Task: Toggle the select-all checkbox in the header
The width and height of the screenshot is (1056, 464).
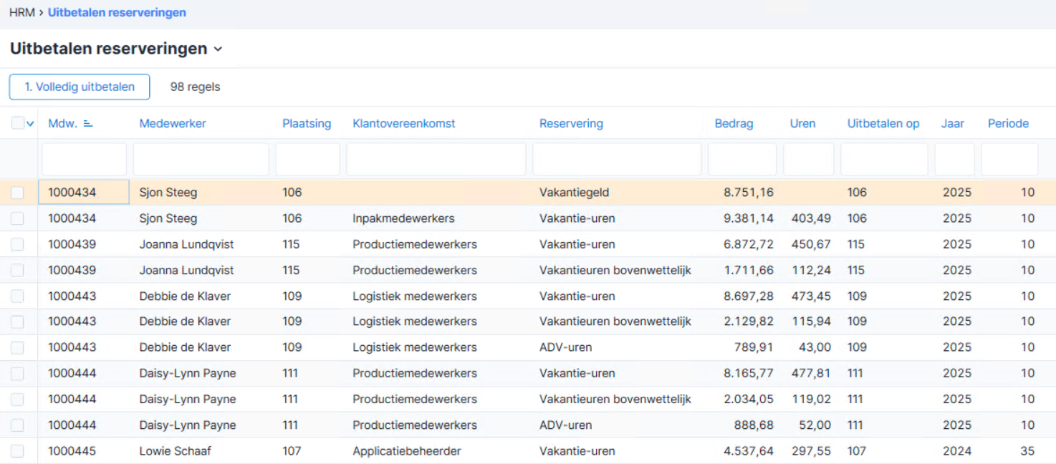Action: pyautogui.click(x=18, y=124)
